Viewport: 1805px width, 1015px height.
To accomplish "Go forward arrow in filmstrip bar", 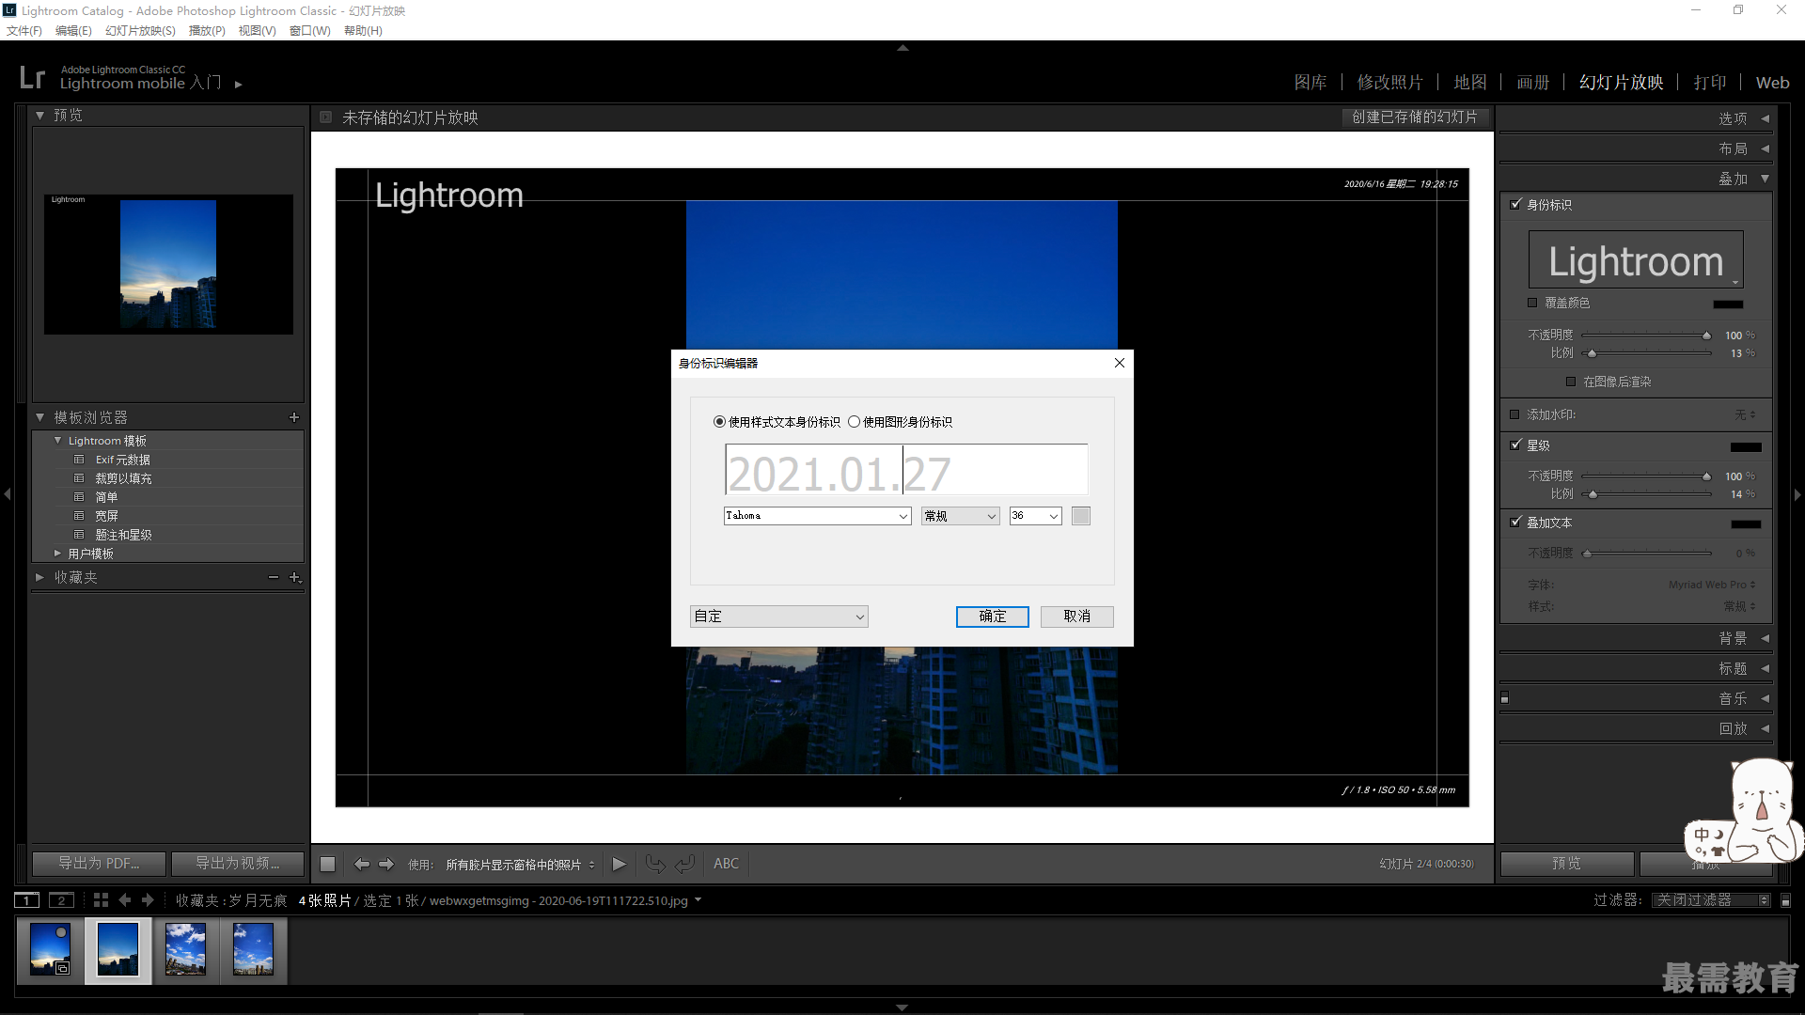I will (x=148, y=900).
